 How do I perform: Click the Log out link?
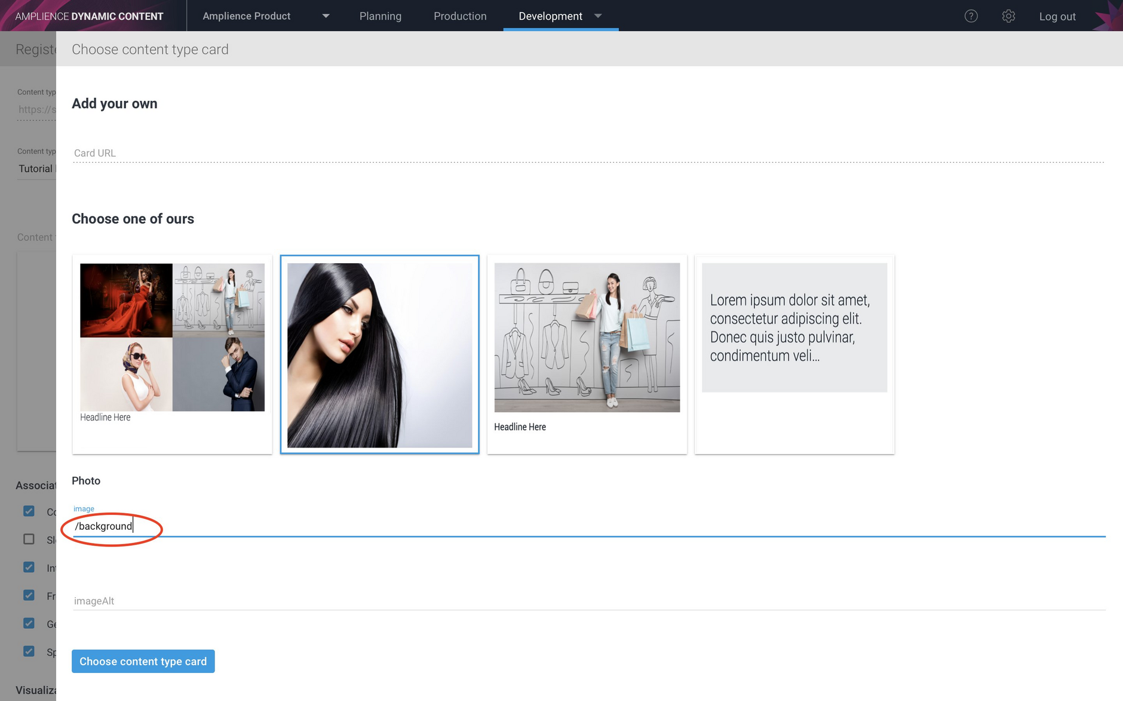(1057, 16)
